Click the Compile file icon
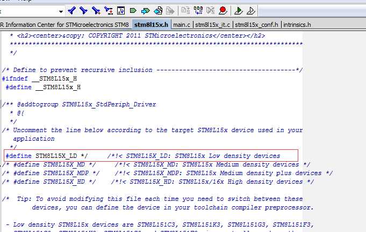 (x=186, y=11)
